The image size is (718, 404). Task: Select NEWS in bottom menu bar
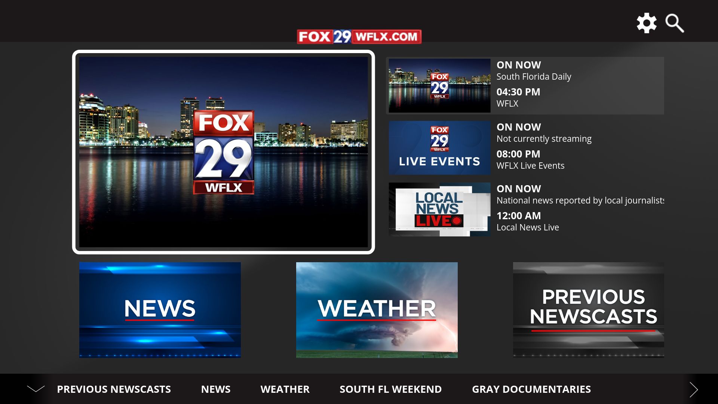click(x=216, y=389)
